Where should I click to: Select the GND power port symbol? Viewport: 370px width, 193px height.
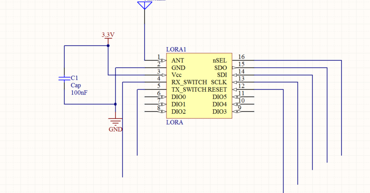(x=115, y=122)
